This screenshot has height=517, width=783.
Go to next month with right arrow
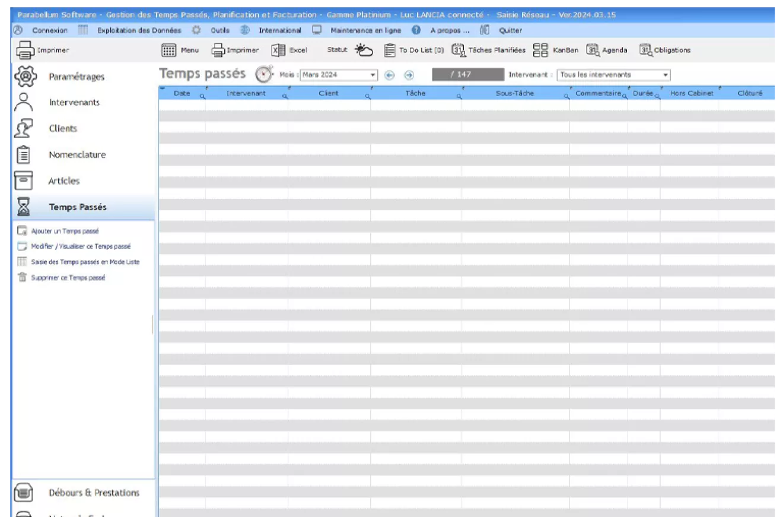[409, 75]
